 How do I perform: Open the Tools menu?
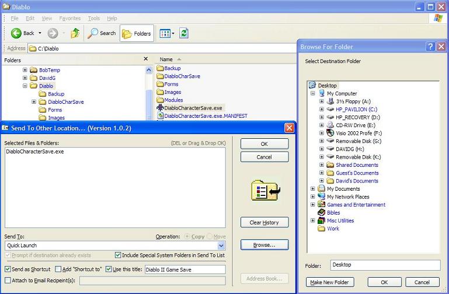(93, 19)
